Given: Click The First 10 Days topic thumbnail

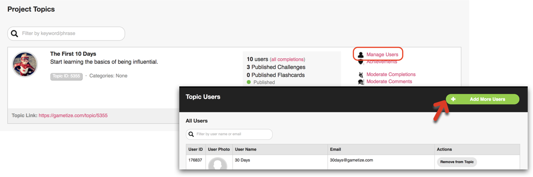Looking at the screenshot, I should point(25,64).
